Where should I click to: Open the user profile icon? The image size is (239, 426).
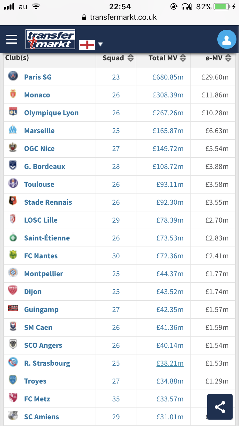pyautogui.click(x=227, y=40)
